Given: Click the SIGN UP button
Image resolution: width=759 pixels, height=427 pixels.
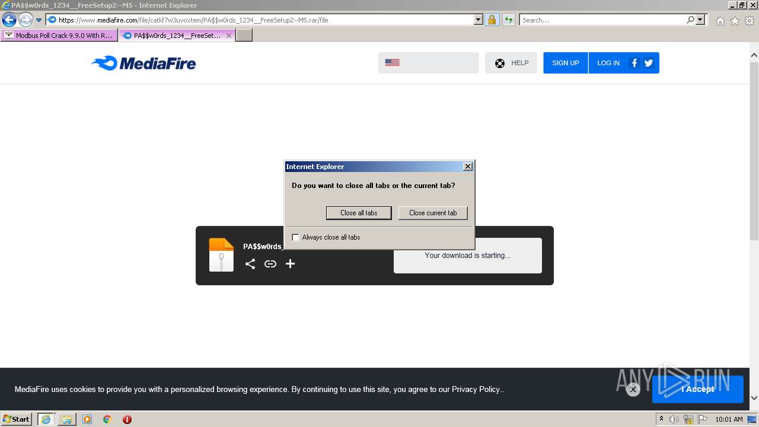Looking at the screenshot, I should [x=566, y=63].
